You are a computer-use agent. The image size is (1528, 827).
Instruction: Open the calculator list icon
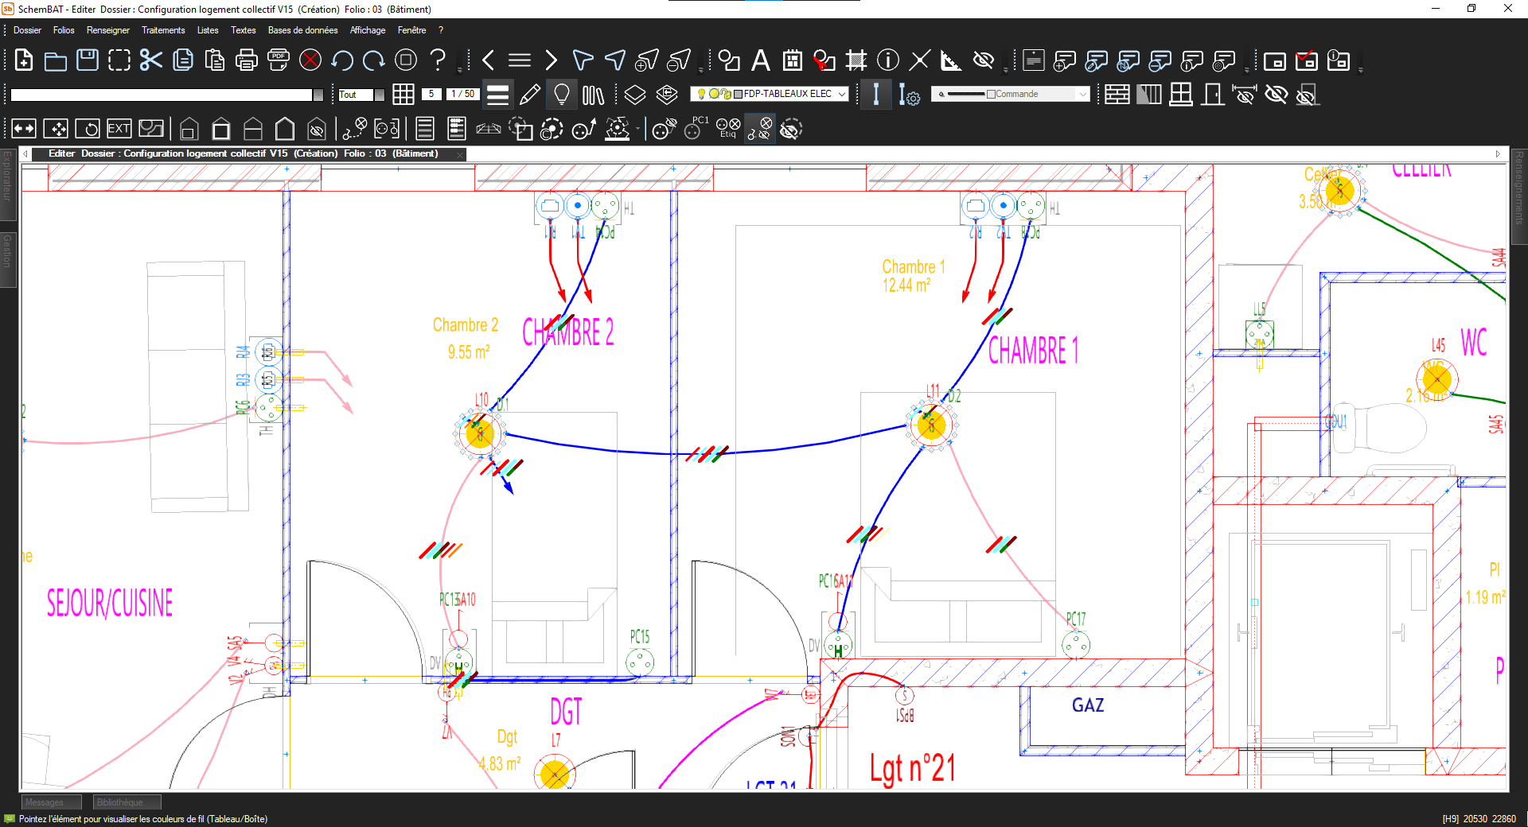coord(456,129)
